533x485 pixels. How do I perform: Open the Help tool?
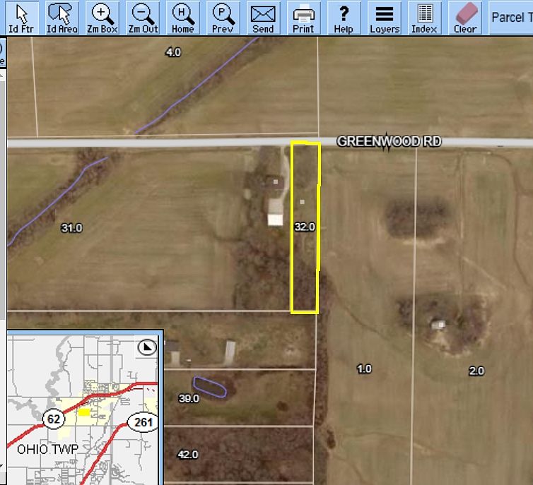pyautogui.click(x=344, y=18)
